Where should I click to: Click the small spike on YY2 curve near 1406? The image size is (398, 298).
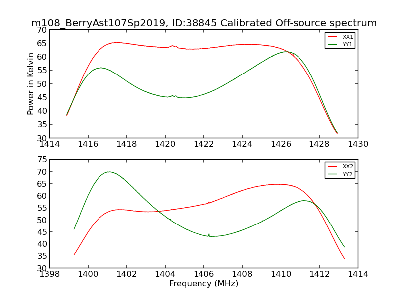click(x=209, y=235)
